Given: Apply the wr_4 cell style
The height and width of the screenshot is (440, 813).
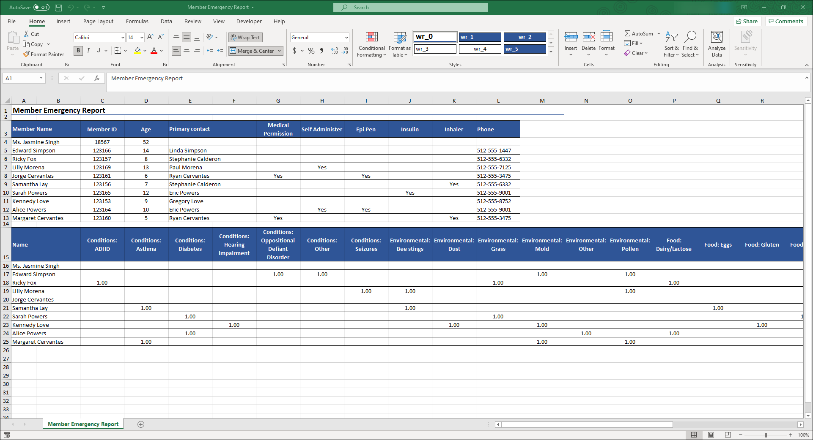Looking at the screenshot, I should (480, 49).
